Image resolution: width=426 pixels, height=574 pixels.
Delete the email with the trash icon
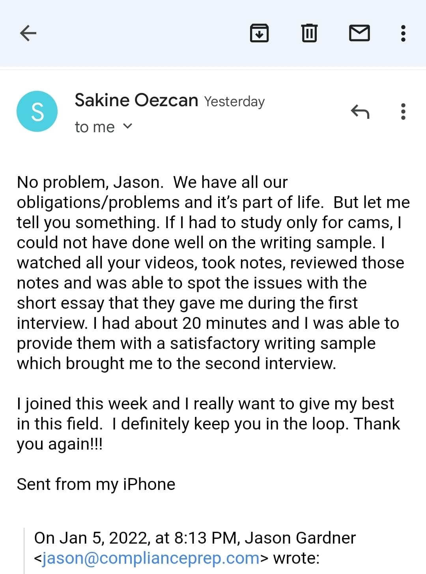pyautogui.click(x=309, y=33)
